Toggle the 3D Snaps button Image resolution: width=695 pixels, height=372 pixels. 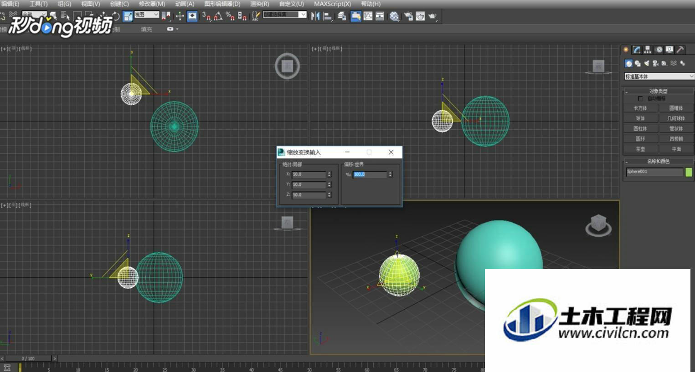tap(206, 16)
